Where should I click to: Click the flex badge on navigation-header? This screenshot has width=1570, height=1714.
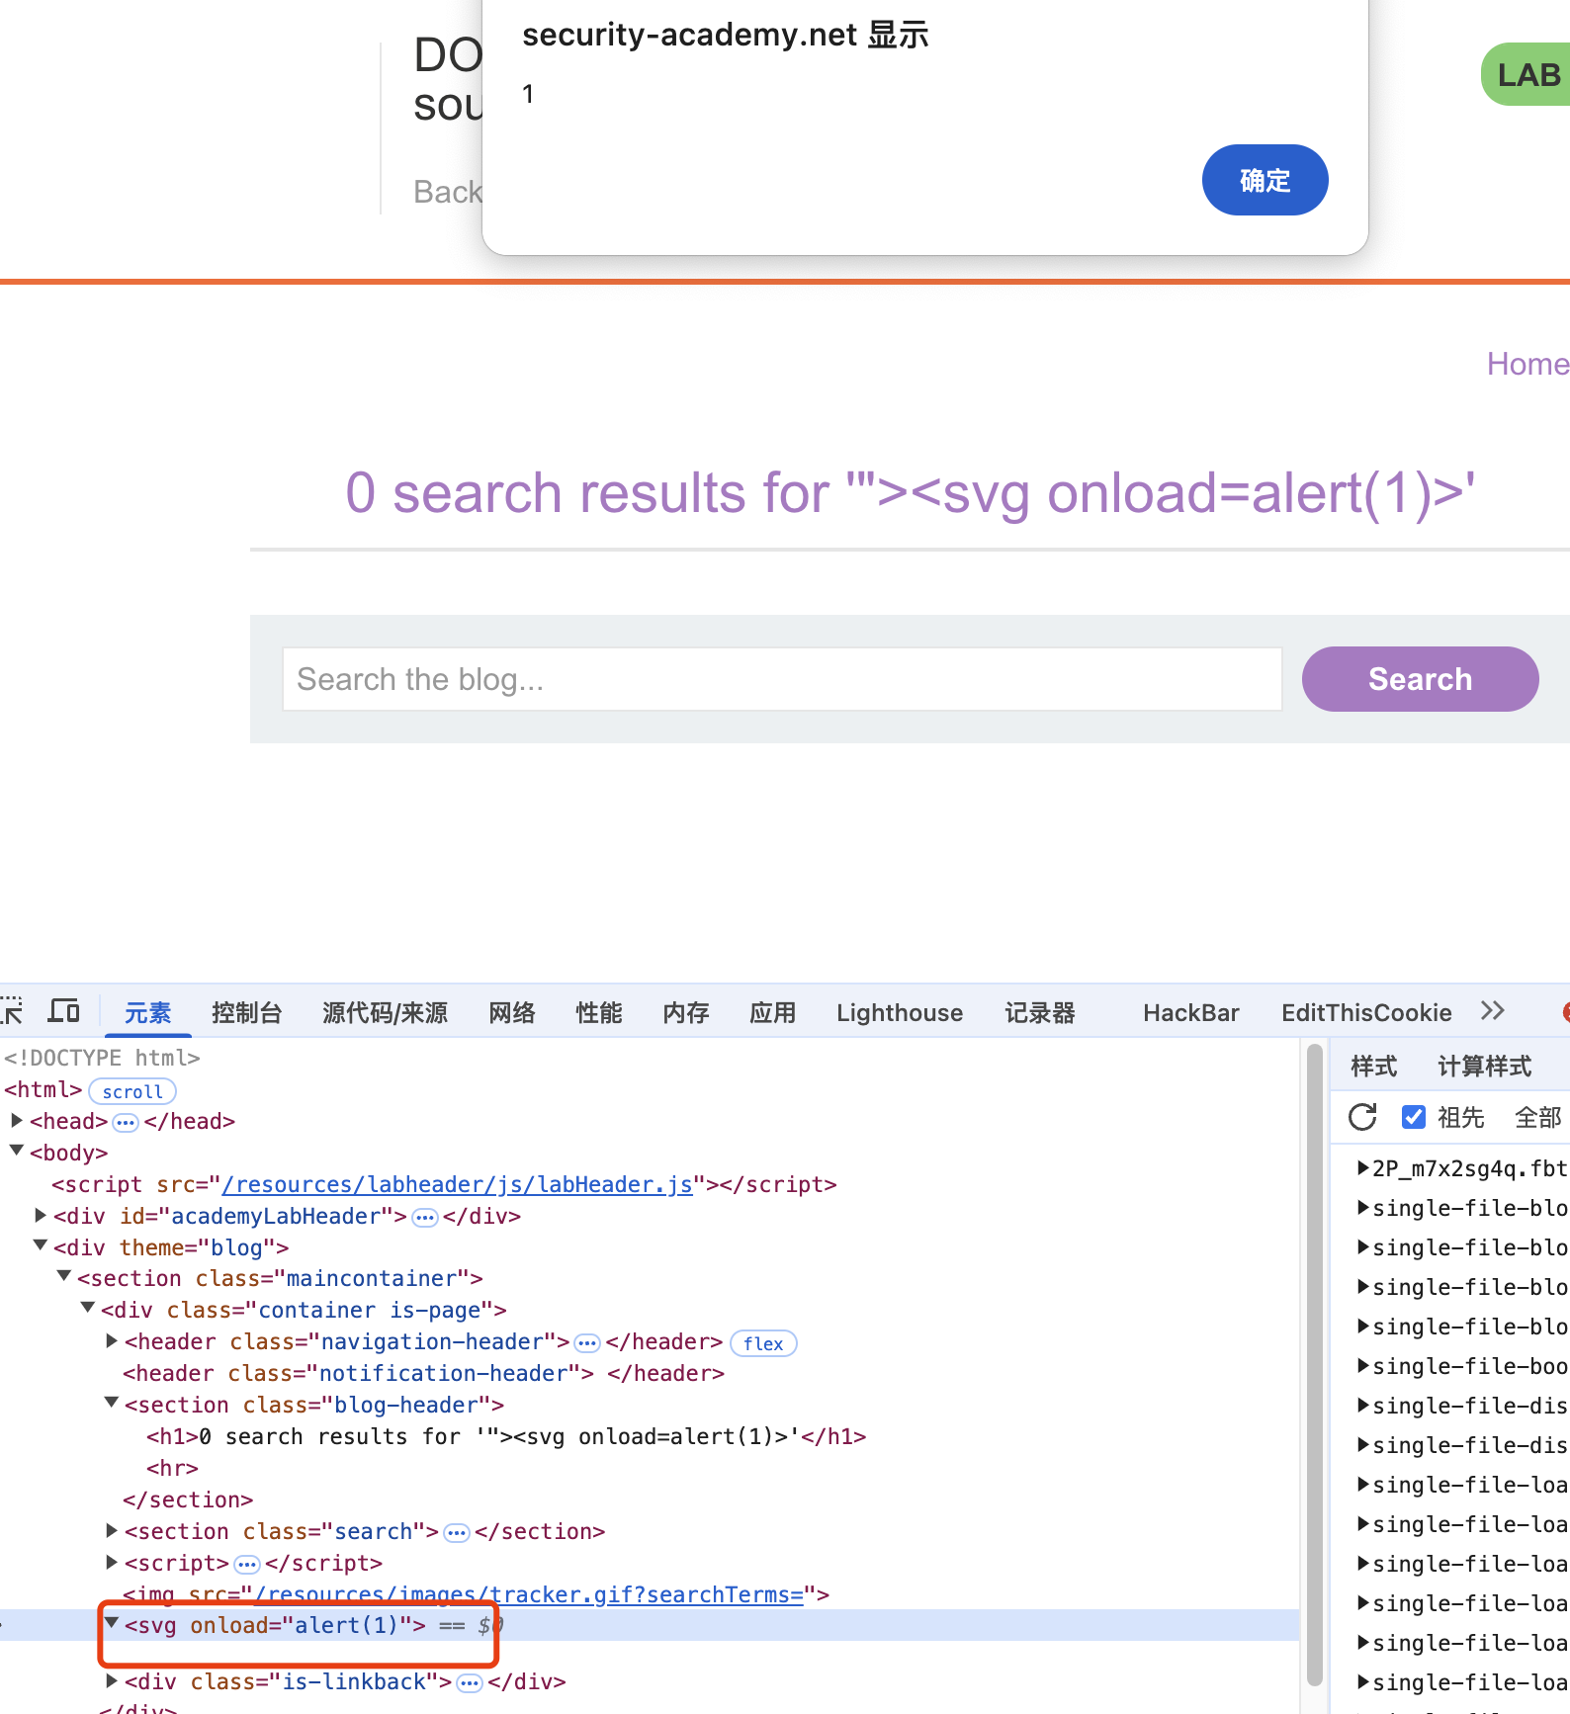tap(762, 1343)
